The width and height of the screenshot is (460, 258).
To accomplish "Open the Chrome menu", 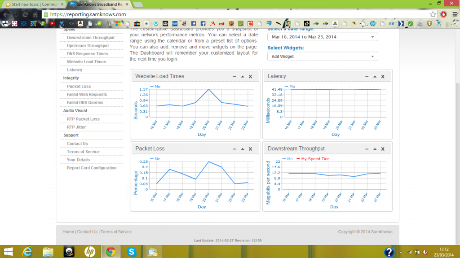I will click(455, 14).
